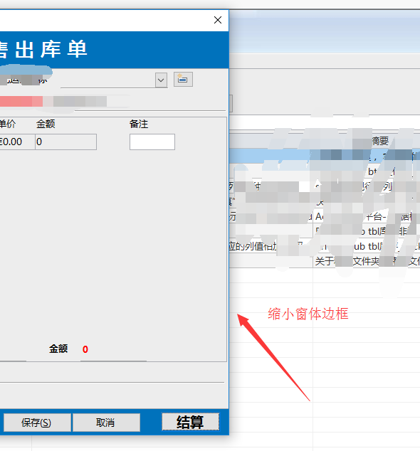Click the 保存(S) button

pos(37,423)
